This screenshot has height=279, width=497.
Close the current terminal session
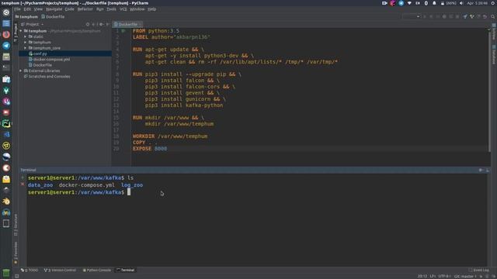(x=23, y=184)
